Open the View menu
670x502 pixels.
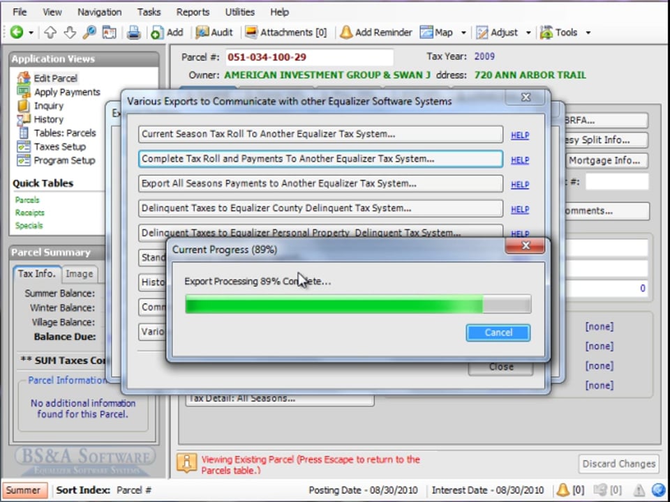(52, 12)
